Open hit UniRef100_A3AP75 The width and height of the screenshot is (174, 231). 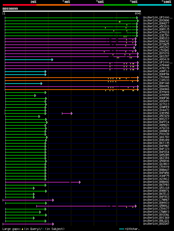156,176
